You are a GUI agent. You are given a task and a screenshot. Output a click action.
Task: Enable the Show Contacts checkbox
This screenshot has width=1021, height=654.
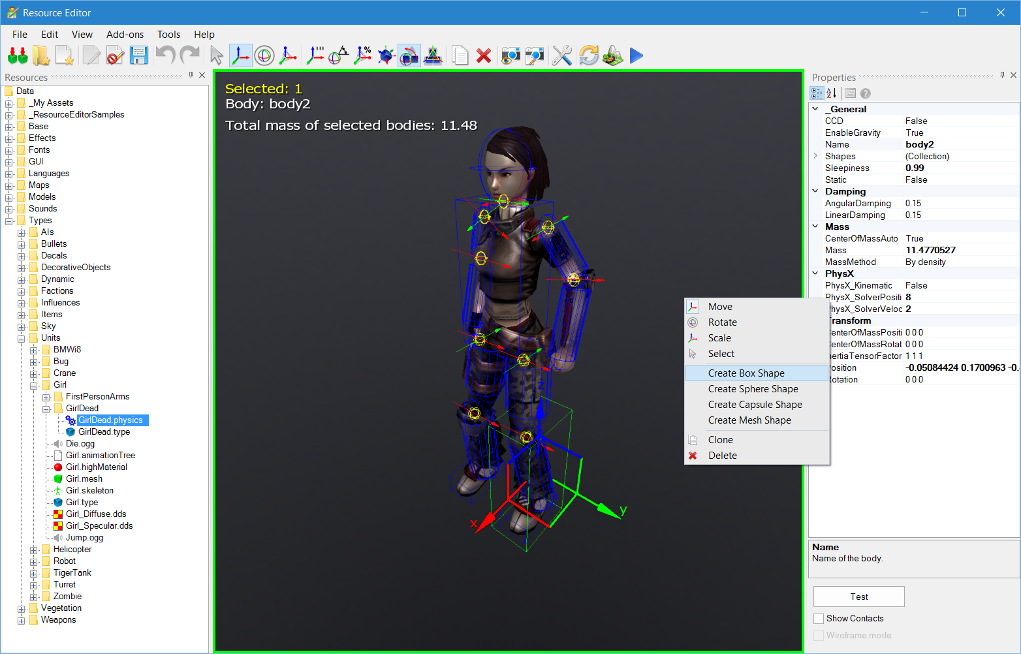pyautogui.click(x=819, y=618)
